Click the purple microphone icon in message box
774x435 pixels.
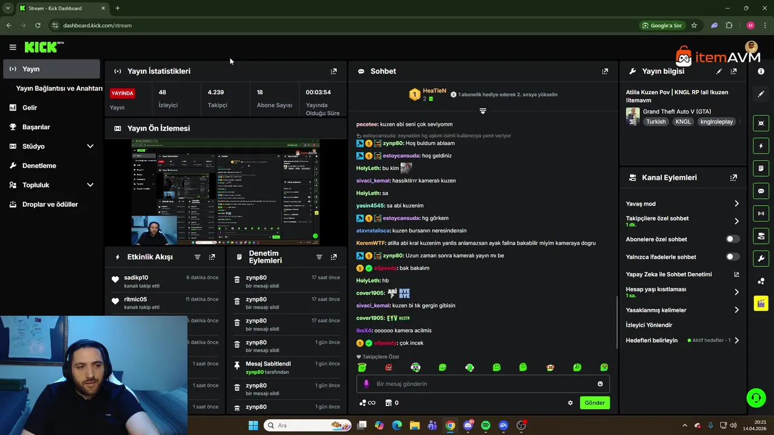coord(366,384)
